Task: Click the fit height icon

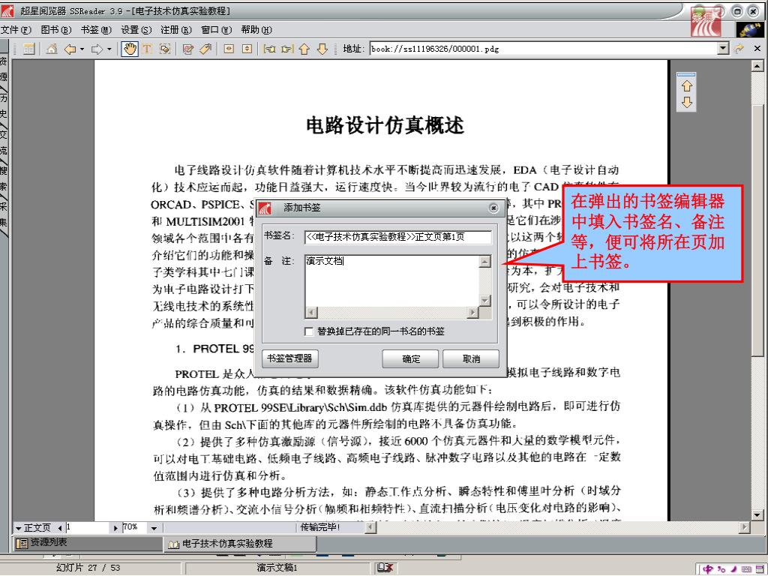Action: pos(247,49)
